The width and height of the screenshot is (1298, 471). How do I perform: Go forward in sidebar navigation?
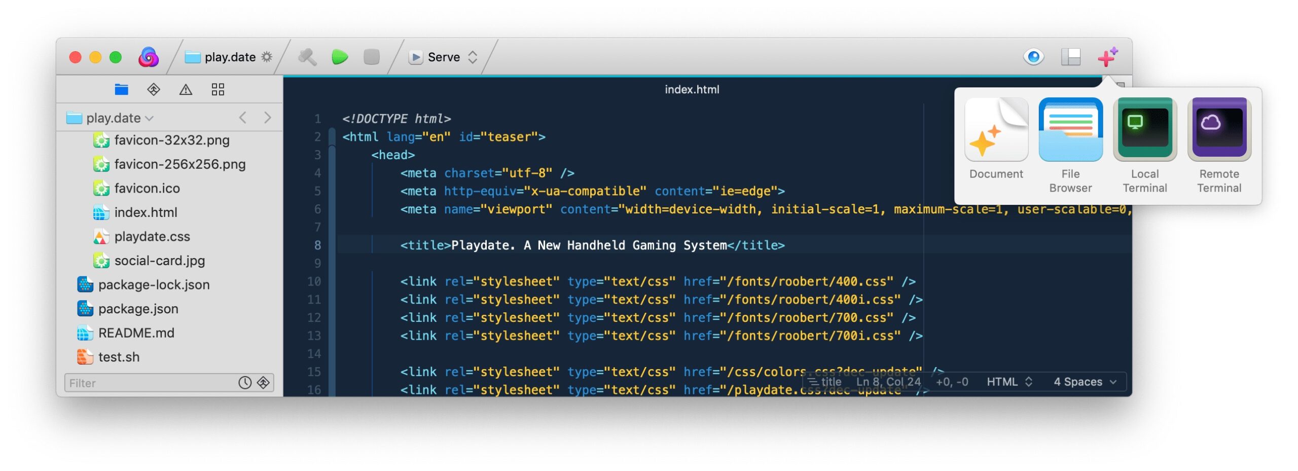click(x=268, y=118)
